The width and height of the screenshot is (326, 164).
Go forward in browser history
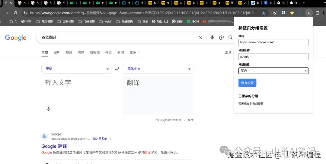click(7, 13)
